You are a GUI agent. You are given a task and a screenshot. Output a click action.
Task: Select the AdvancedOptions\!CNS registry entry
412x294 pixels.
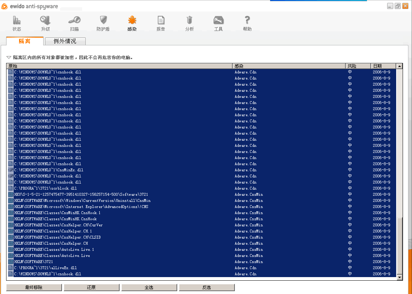point(202,207)
